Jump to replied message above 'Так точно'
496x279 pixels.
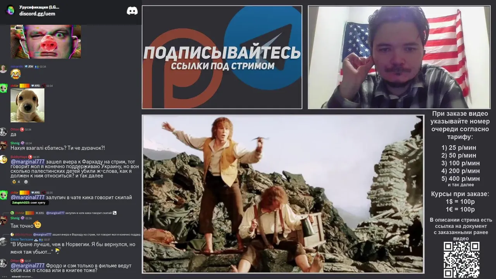click(64, 213)
